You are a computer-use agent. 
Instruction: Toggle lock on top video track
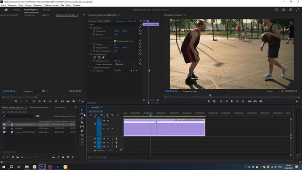point(95,124)
